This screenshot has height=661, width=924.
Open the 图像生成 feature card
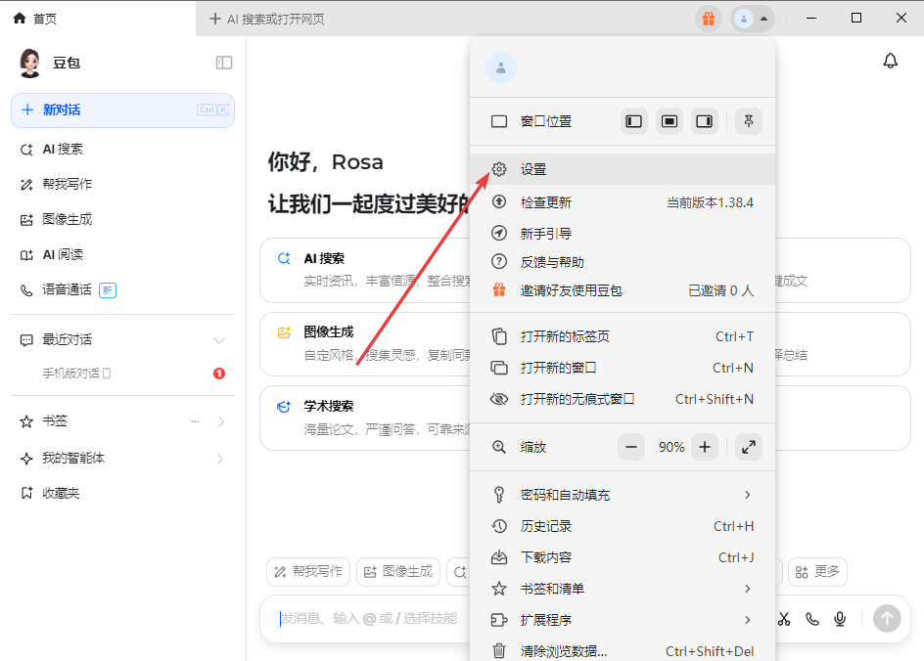[x=365, y=344]
